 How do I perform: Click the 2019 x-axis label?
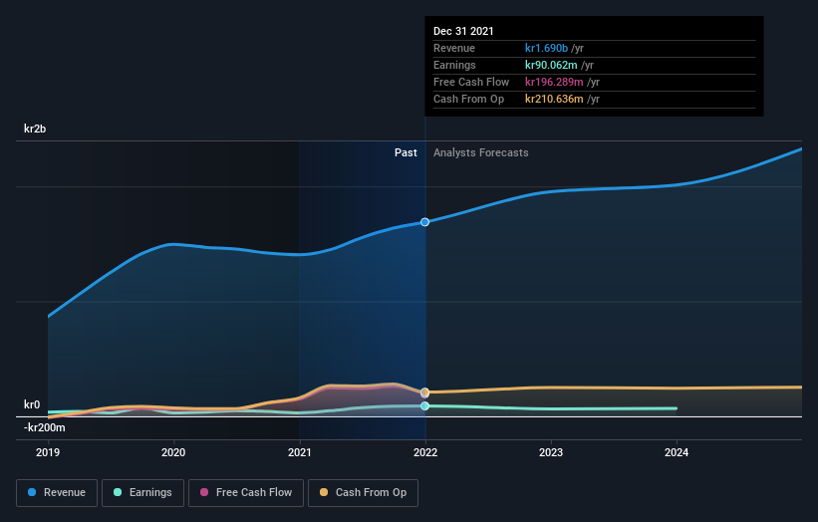(x=48, y=452)
